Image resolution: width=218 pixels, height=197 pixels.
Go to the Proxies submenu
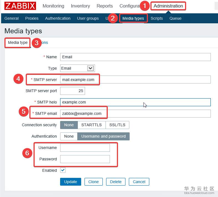point(32,18)
